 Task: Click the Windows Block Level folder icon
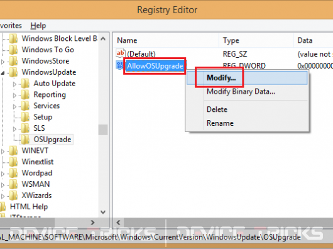click(14, 38)
